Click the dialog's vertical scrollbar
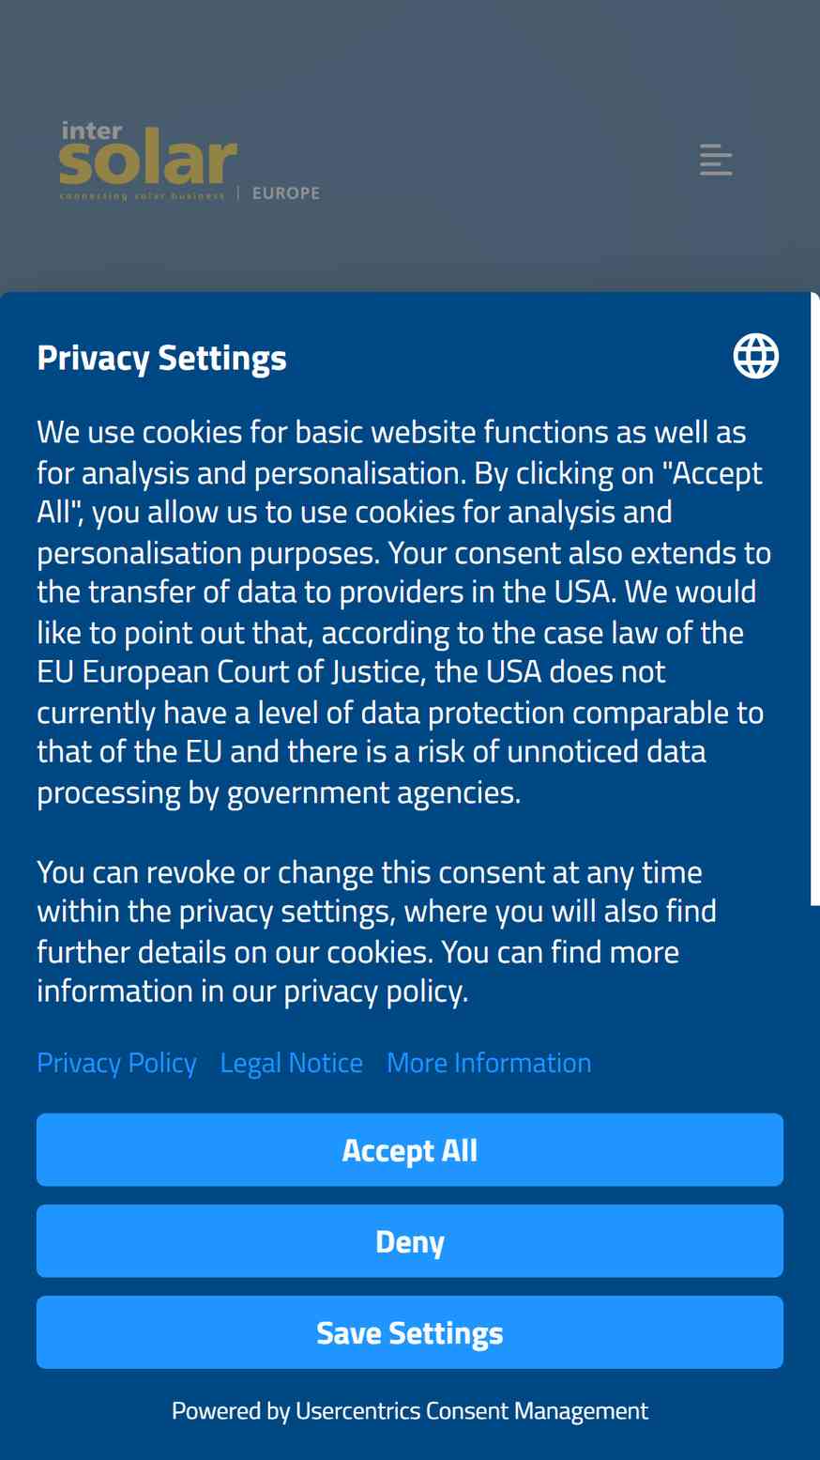820x1460 pixels. tap(815, 601)
